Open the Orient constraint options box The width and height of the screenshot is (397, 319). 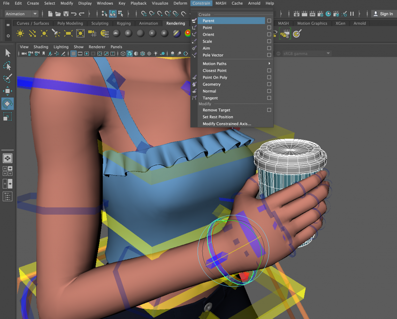[269, 34]
